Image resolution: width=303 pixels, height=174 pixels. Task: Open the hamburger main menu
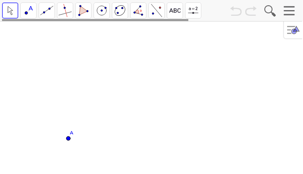click(289, 11)
